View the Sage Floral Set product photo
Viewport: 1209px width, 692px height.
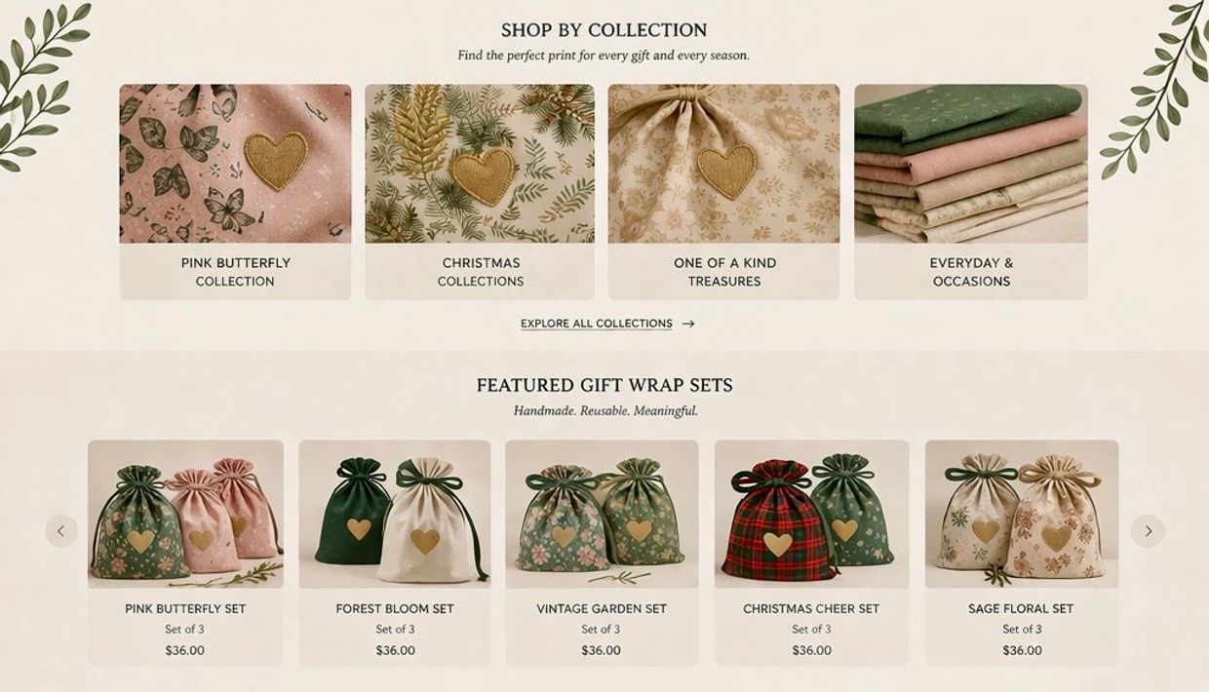[x=1022, y=514]
